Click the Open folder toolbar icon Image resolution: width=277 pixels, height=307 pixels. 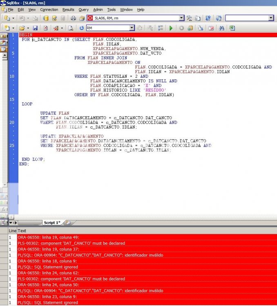22,28
